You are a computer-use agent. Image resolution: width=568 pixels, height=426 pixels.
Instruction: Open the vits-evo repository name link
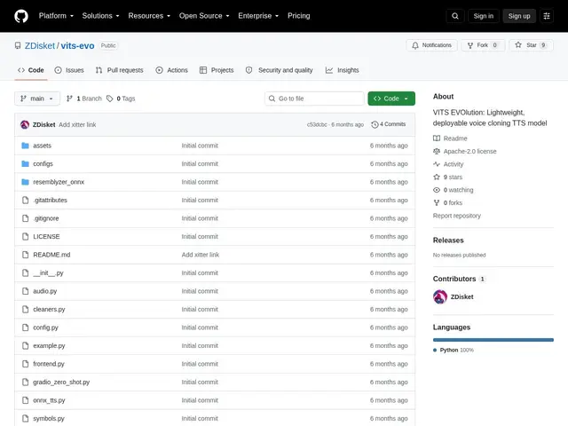pos(77,45)
